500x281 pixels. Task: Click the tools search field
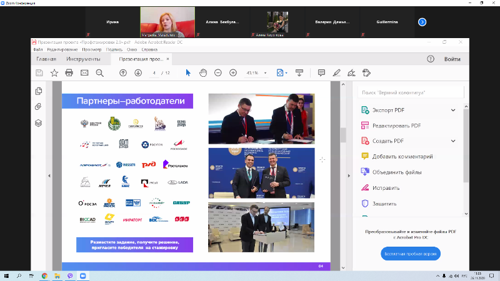[x=411, y=92]
